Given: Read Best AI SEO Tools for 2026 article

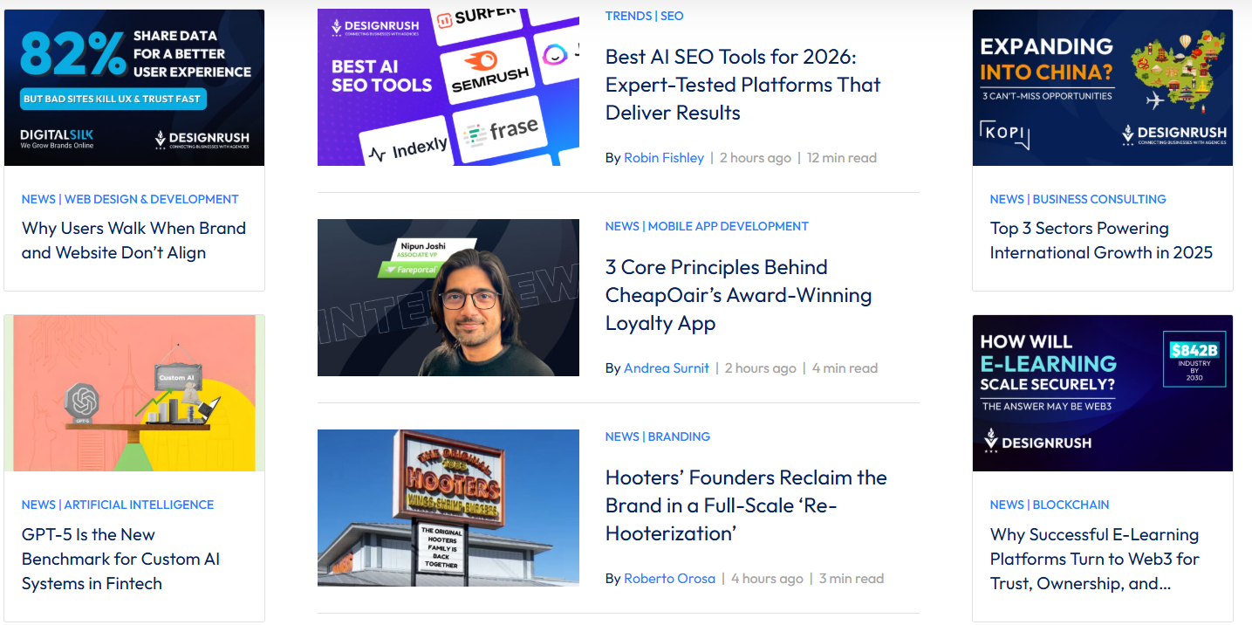Looking at the screenshot, I should (743, 85).
